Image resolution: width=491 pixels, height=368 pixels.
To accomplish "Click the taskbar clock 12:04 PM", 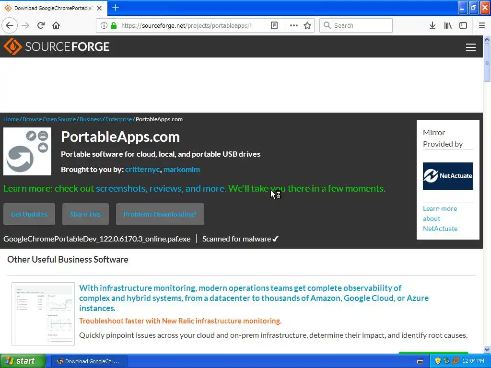I will pyautogui.click(x=473, y=361).
